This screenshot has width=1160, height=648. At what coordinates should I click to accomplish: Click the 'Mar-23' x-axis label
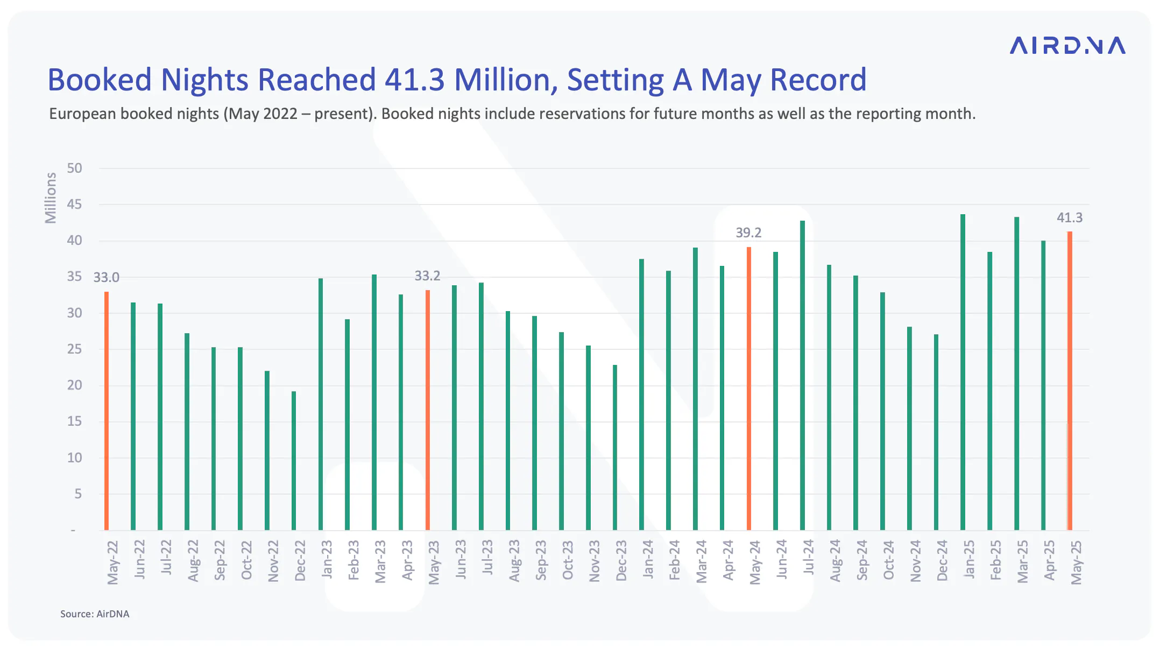pos(380,562)
